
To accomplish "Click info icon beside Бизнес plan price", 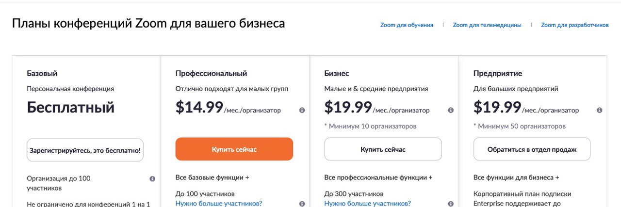I will (x=451, y=111).
